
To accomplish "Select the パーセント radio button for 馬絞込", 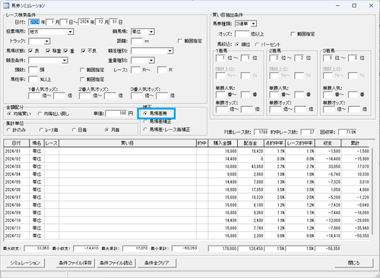I will click(257, 45).
